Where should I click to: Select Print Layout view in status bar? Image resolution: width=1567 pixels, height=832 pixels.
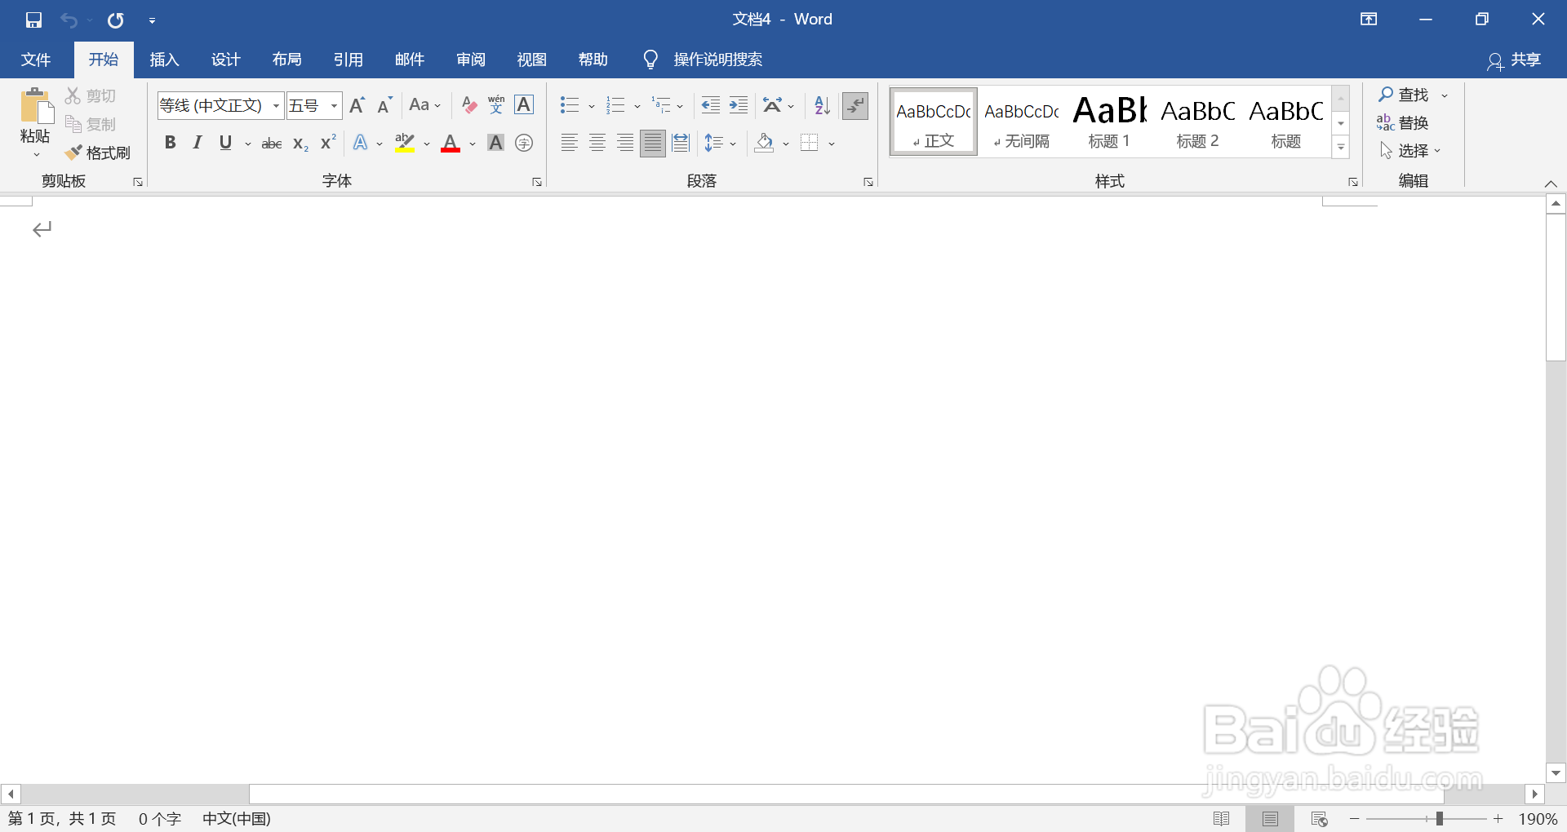coord(1270,818)
